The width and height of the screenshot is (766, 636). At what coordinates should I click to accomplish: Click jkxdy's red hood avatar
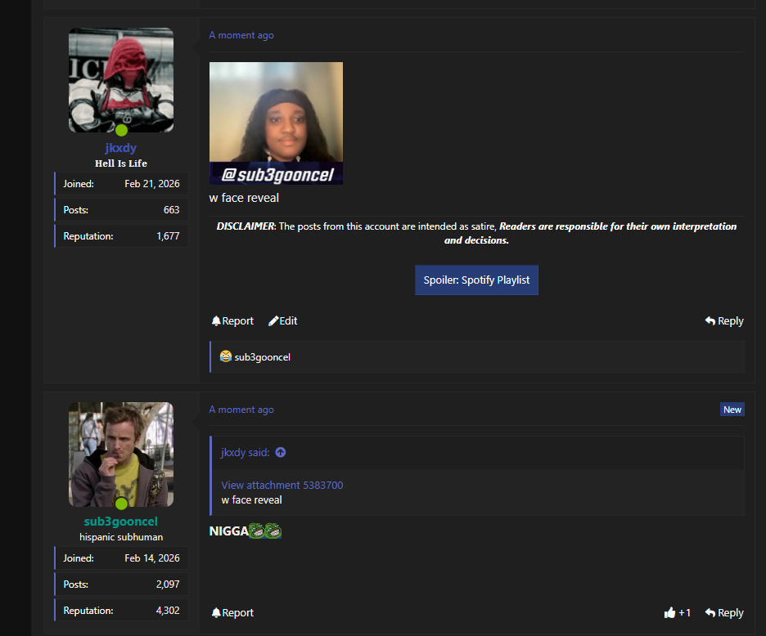click(121, 80)
